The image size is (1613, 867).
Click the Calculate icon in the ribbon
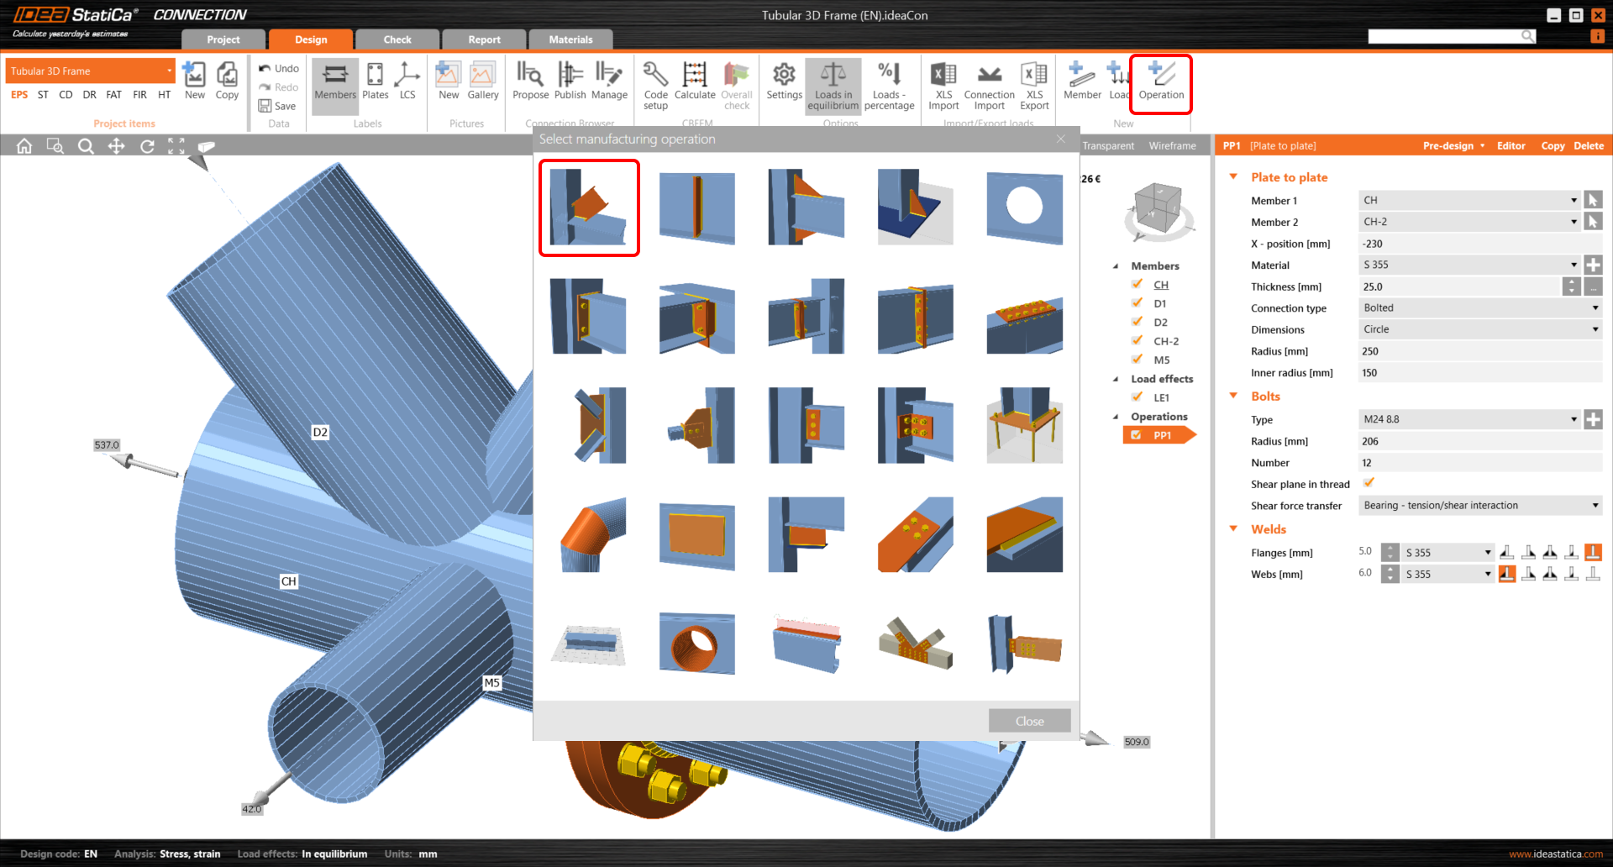pyautogui.click(x=695, y=82)
